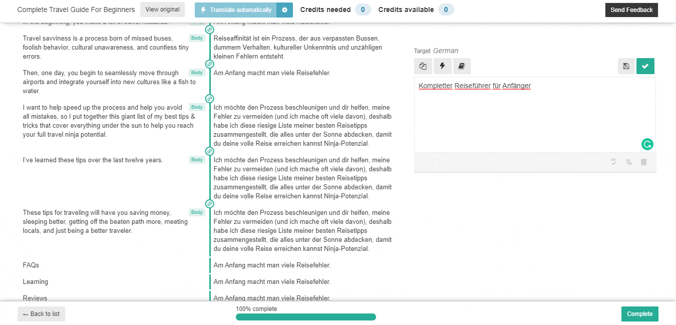This screenshot has height=325, width=676.
Task: Click the copy source text icon
Action: click(423, 66)
